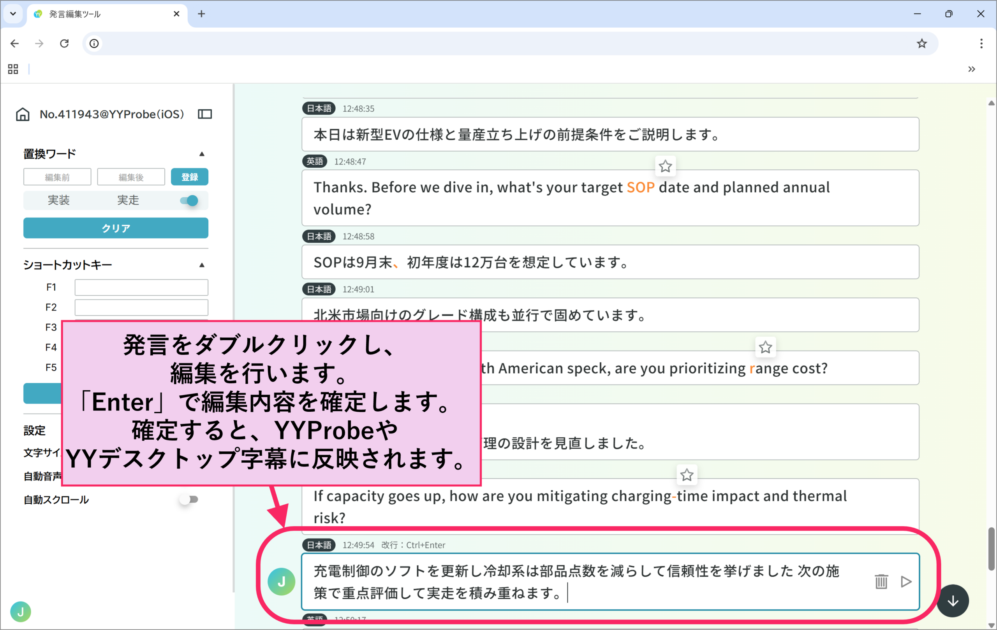Star the 12:48:47 English SOP message
Screen dimensions: 997x630
[665, 166]
